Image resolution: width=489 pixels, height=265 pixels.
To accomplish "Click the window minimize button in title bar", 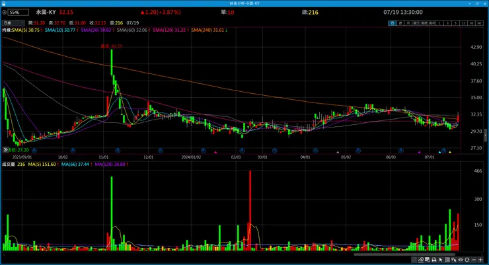I will (470, 3).
